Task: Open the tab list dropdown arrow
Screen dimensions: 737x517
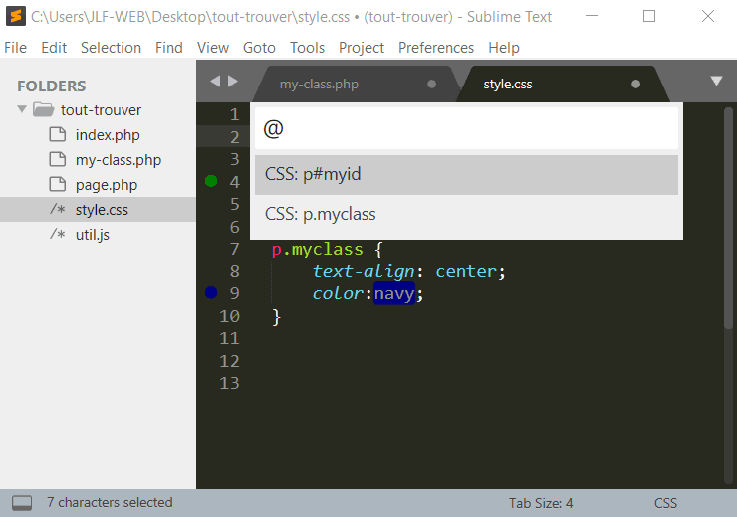Action: [x=716, y=81]
